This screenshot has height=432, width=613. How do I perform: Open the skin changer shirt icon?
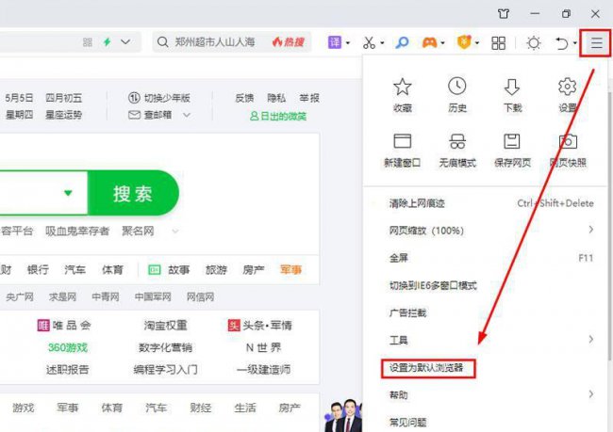pyautogui.click(x=504, y=14)
